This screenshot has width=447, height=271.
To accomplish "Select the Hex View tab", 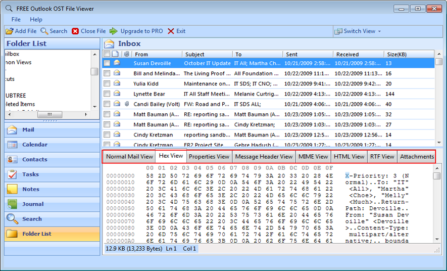I will 171,156.
